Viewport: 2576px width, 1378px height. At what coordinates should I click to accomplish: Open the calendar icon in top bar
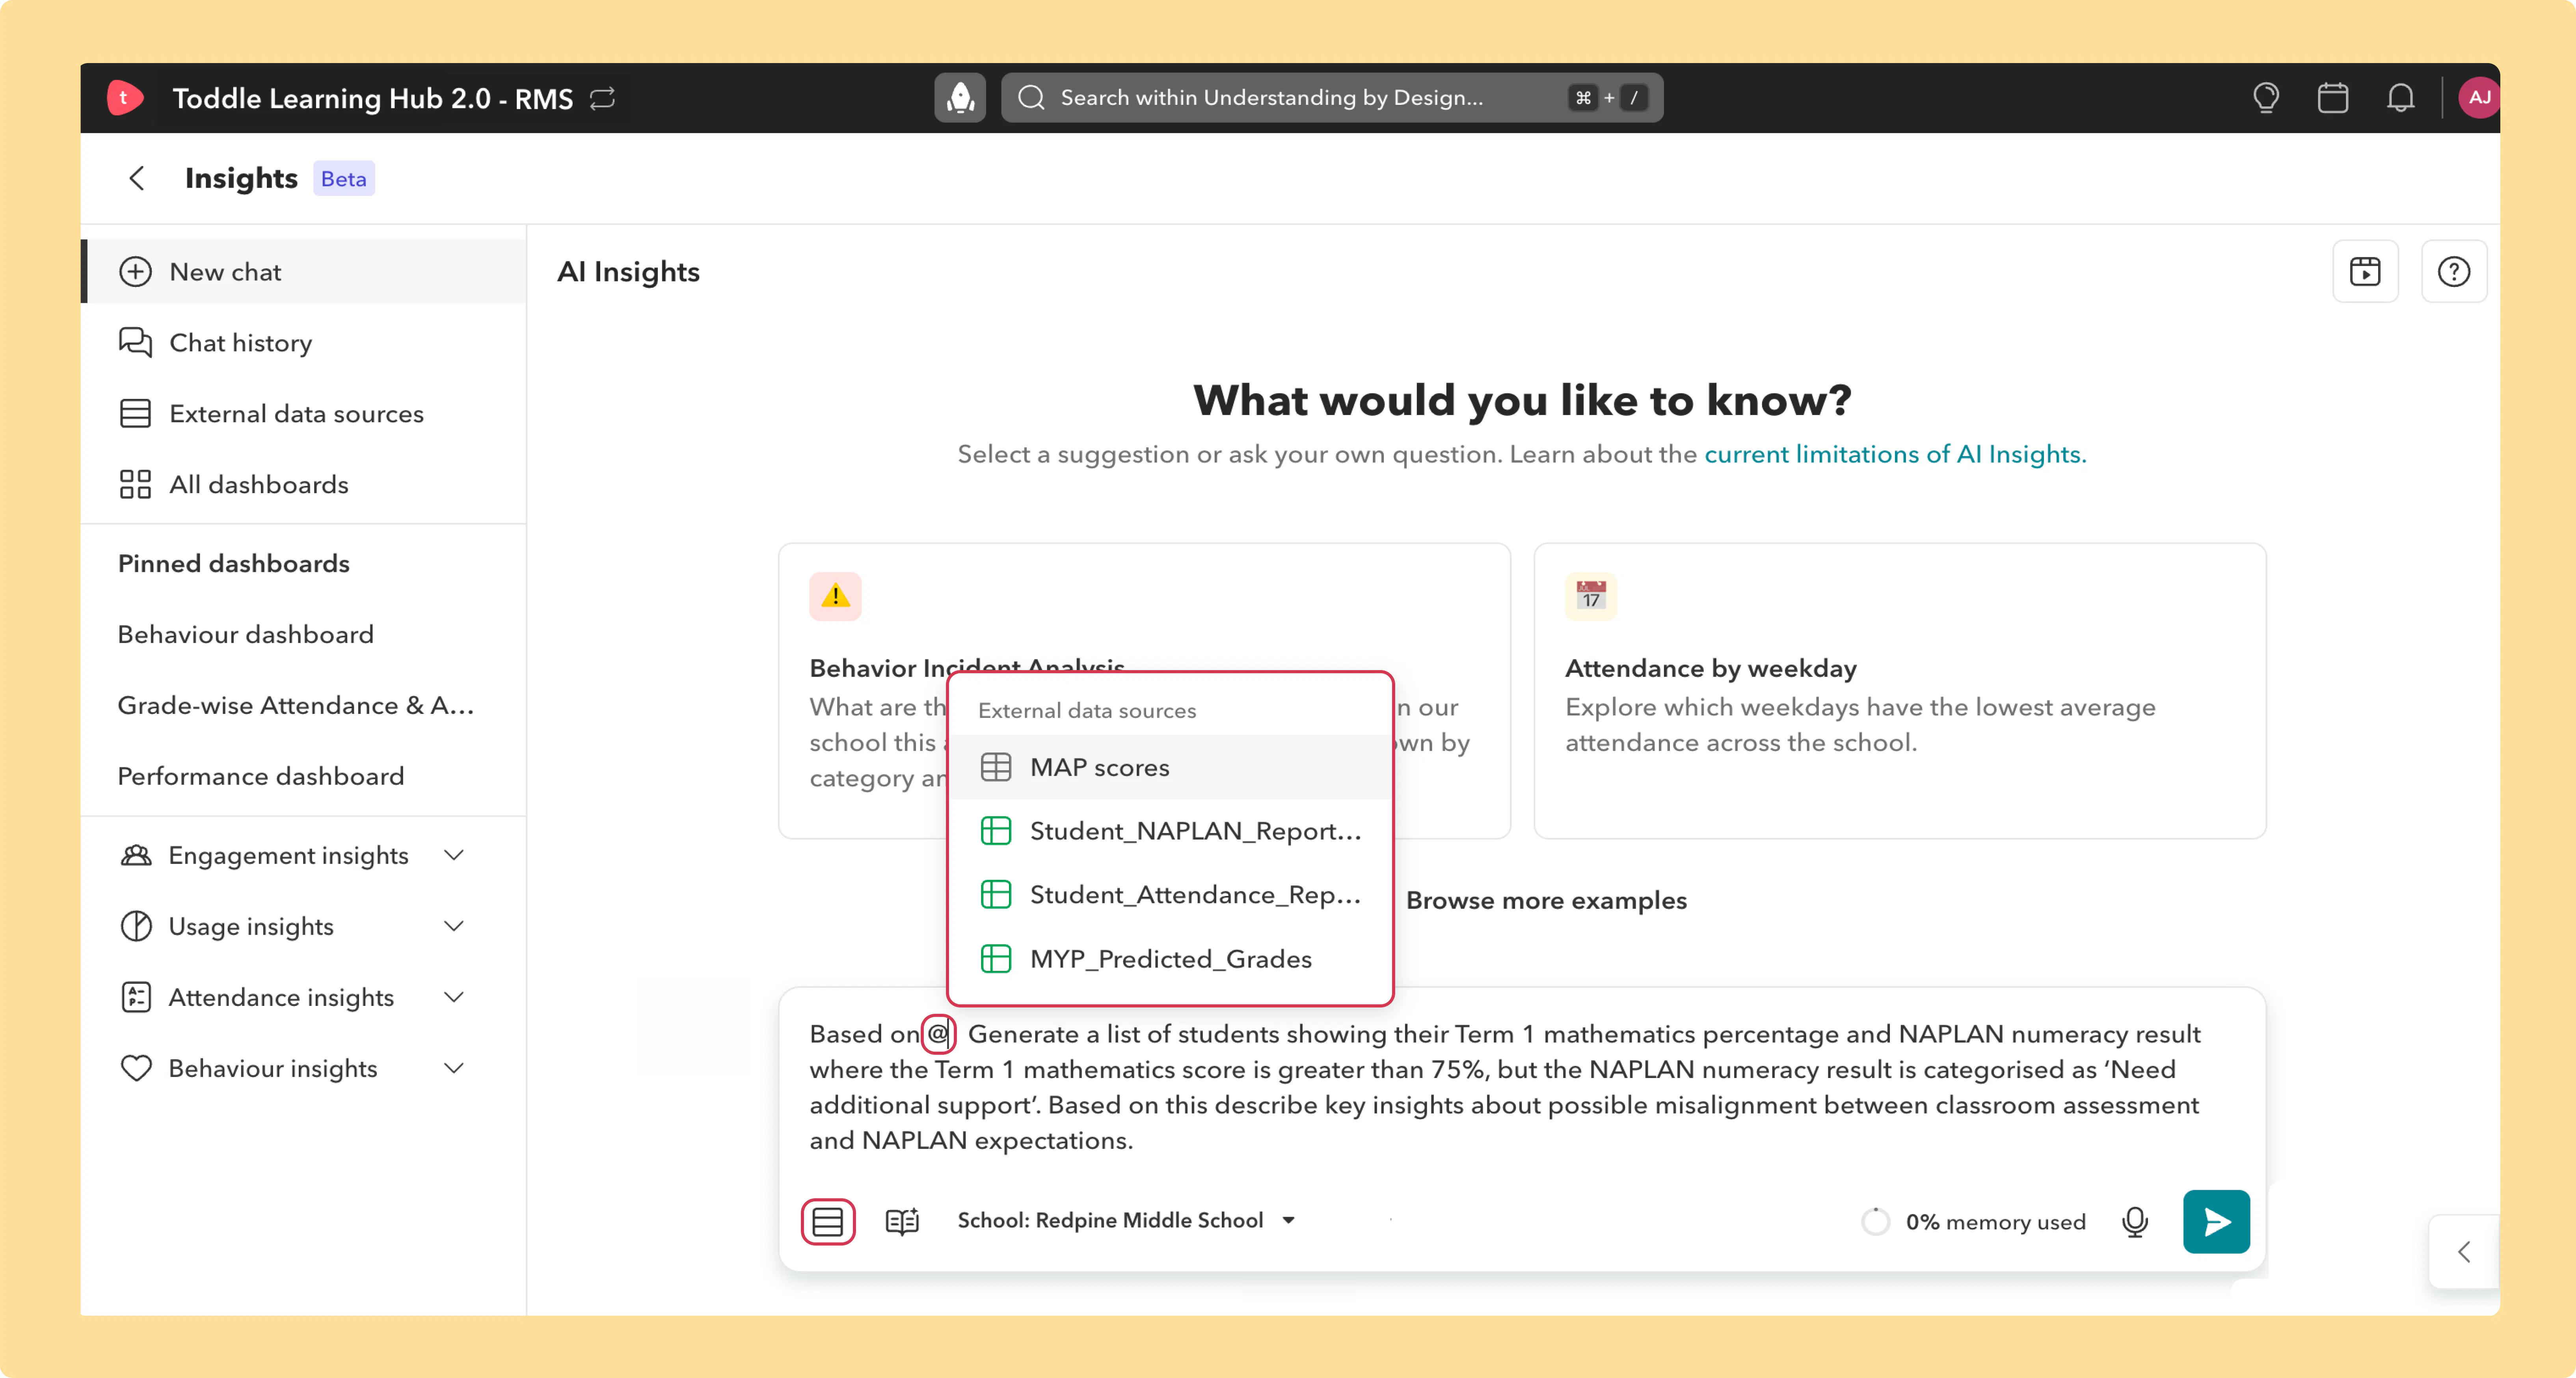point(2332,98)
